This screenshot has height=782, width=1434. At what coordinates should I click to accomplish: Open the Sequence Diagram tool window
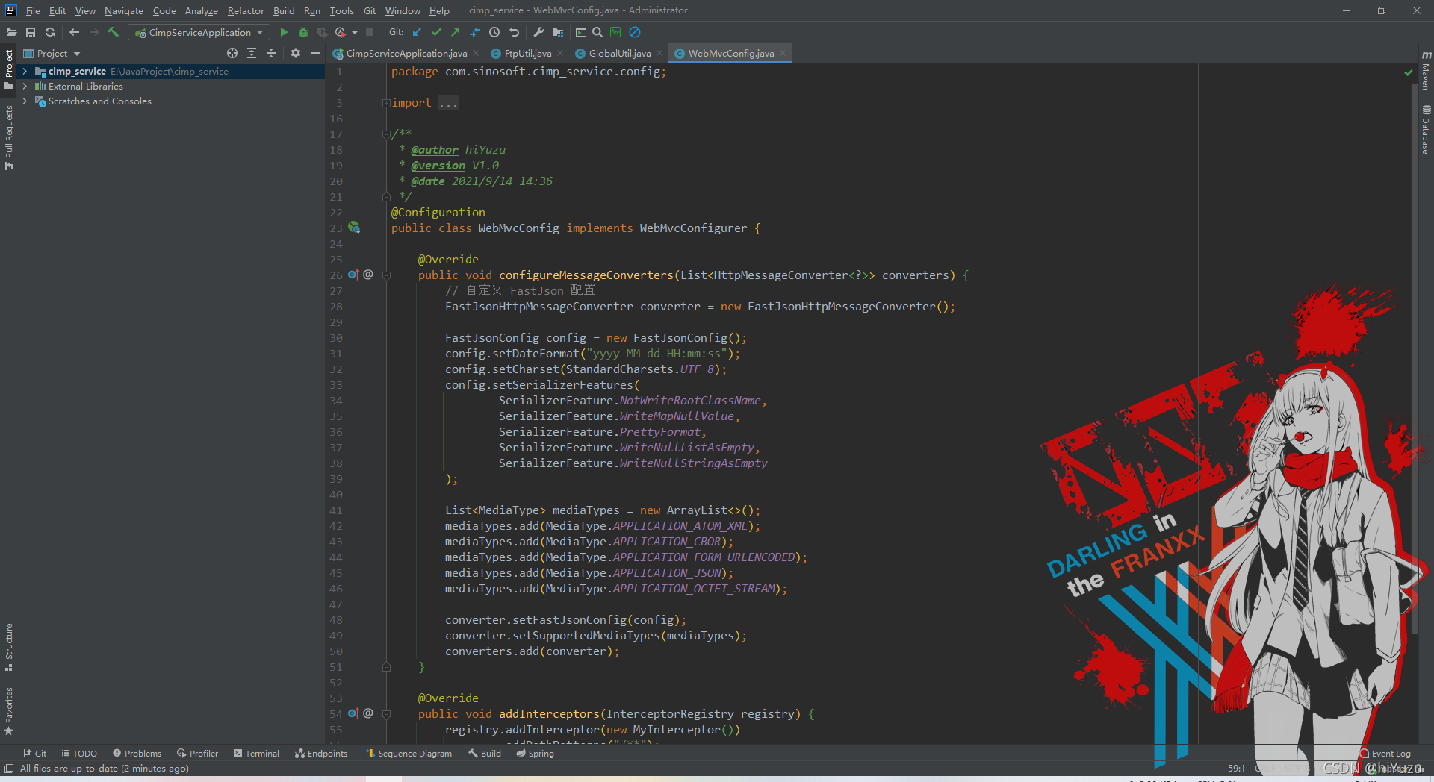coord(409,754)
